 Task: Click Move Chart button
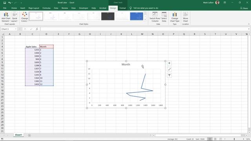pyautogui.click(x=186, y=17)
